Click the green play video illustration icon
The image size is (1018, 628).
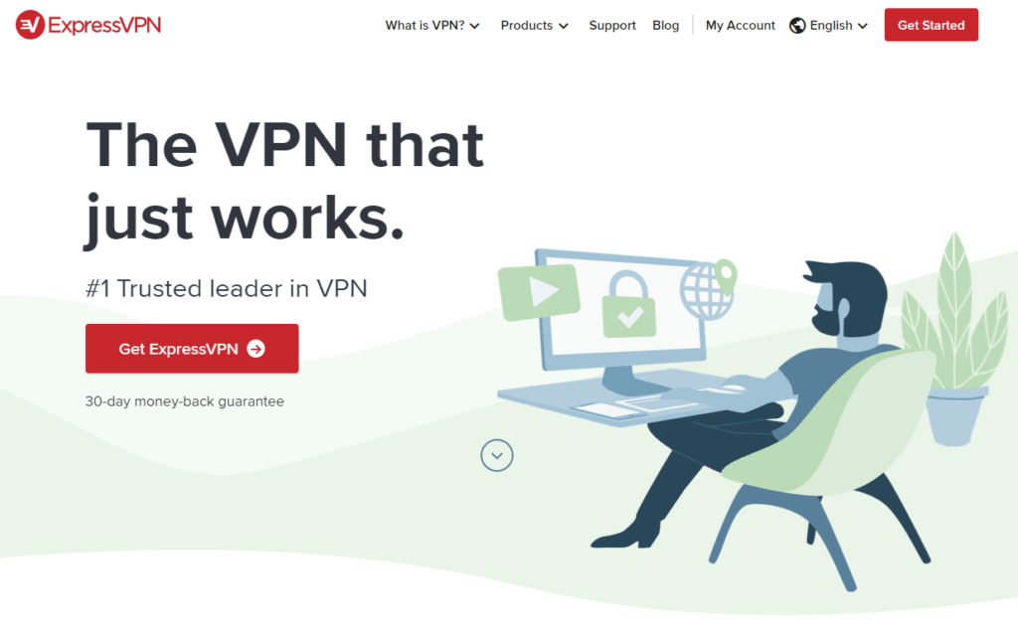tap(539, 292)
